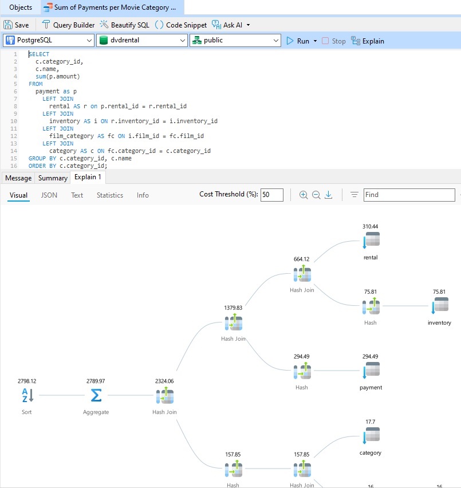Screen dimensions: 461x488
Task: Open the dvdrental database dropdown
Action: 142,41
